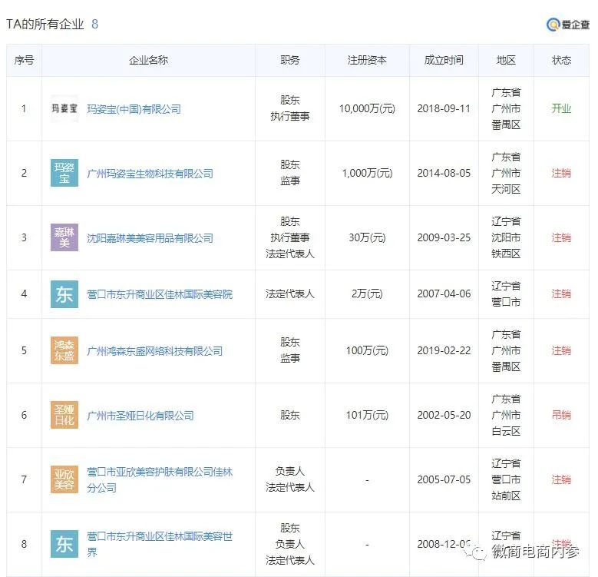Open 广州玛姿宝生物科技有限公司 link
598x577 pixels.
[x=150, y=174]
